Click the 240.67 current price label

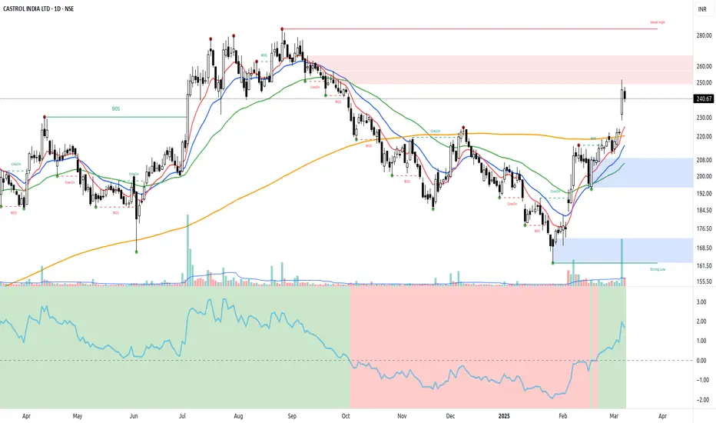pos(703,98)
